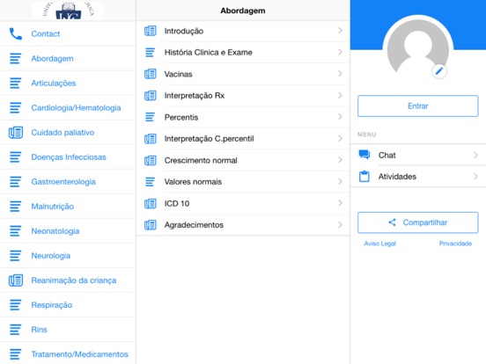Image resolution: width=486 pixels, height=364 pixels.
Task: Click the icon beside Crescimento normal
Action: click(x=151, y=160)
